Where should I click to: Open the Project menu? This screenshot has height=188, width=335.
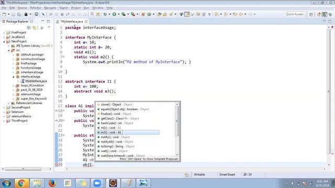[x=75, y=8]
